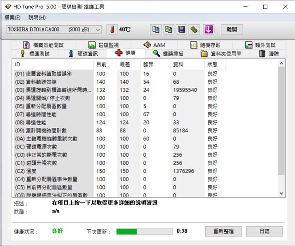Click the purple down-arrow icon
This screenshot has width=295, height=246.
point(209,29)
